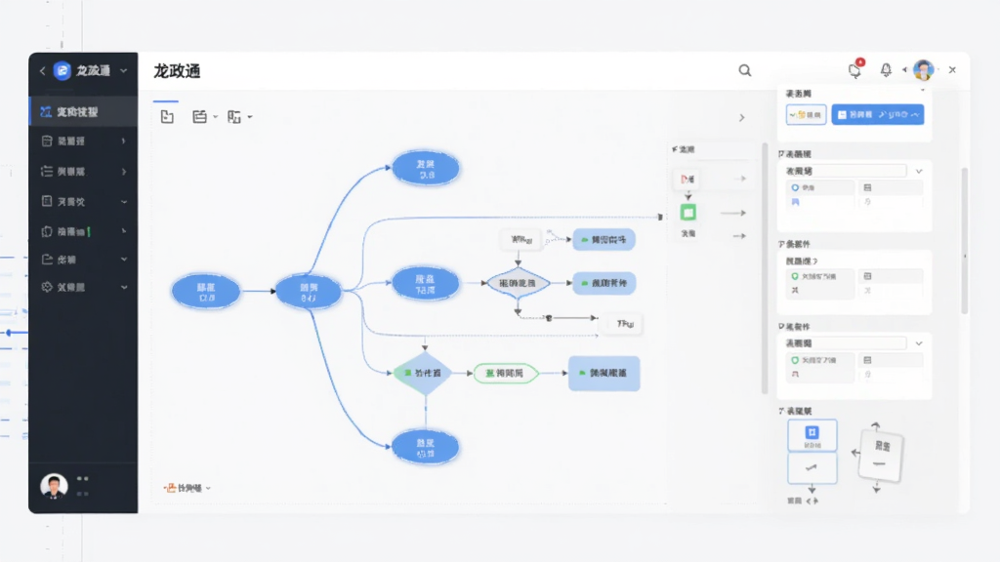Open the small arrow beside the layout icon

pyautogui.click(x=216, y=117)
